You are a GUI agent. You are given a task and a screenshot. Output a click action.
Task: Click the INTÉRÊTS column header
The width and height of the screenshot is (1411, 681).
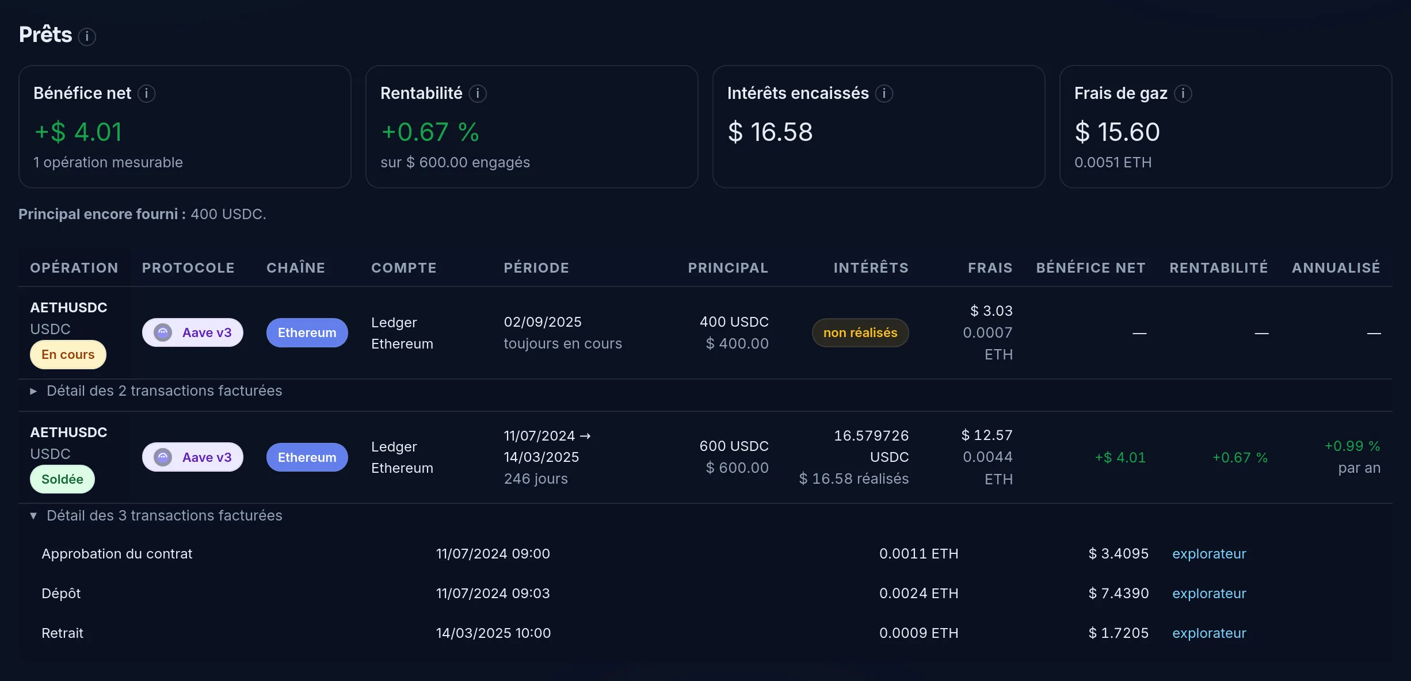(x=871, y=268)
